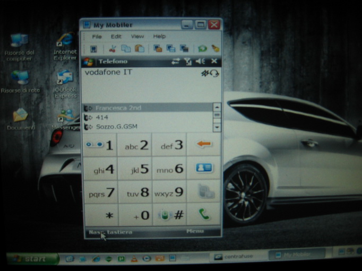The image size is (362, 271).
Task: Click the orange backspace arrow key
Action: (x=204, y=144)
